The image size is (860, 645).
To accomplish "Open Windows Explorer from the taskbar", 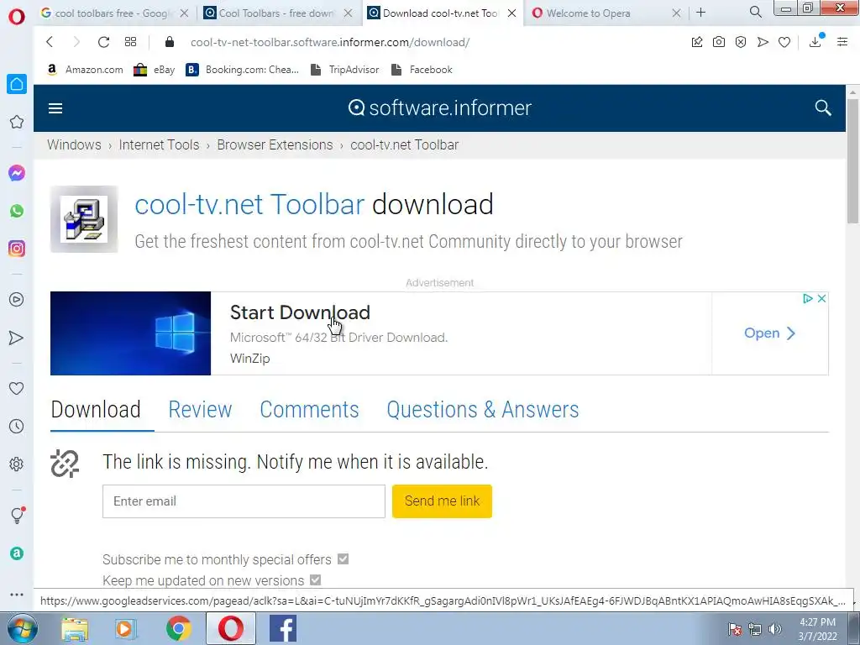I will point(75,628).
